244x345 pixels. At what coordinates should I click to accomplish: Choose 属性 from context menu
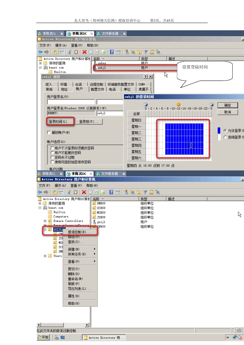[80, 296]
